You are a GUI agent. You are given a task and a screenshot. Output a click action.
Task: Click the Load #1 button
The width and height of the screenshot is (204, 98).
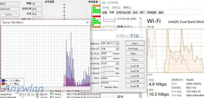coord(135,66)
